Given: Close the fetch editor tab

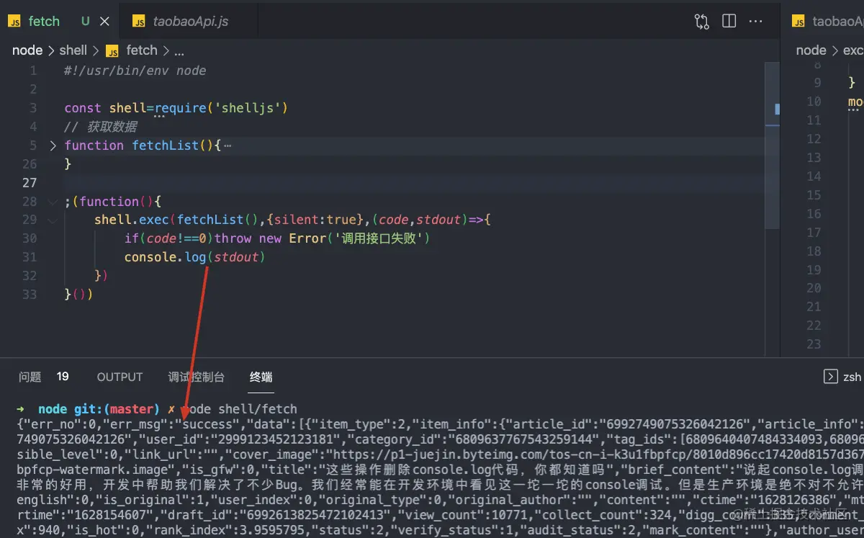Looking at the screenshot, I should coord(105,22).
